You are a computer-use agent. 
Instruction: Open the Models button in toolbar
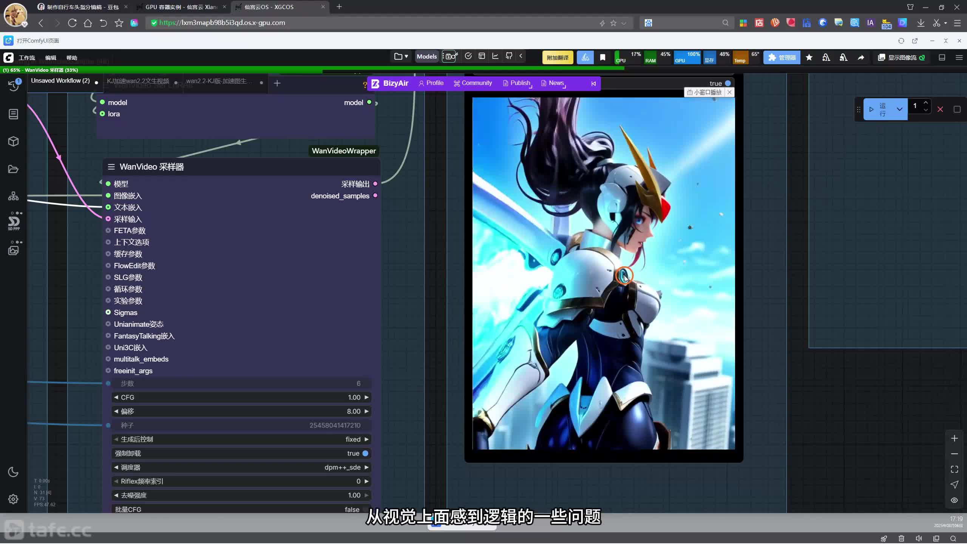tap(426, 56)
